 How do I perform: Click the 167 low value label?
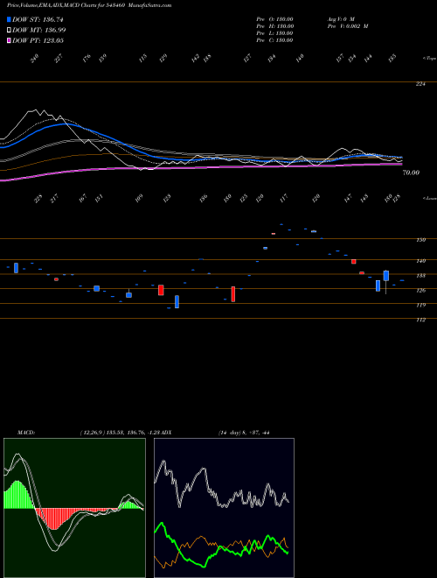[x=82, y=198]
